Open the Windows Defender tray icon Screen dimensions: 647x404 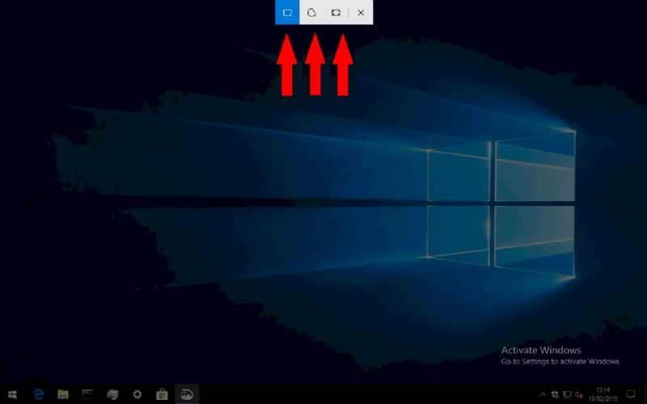555,394
